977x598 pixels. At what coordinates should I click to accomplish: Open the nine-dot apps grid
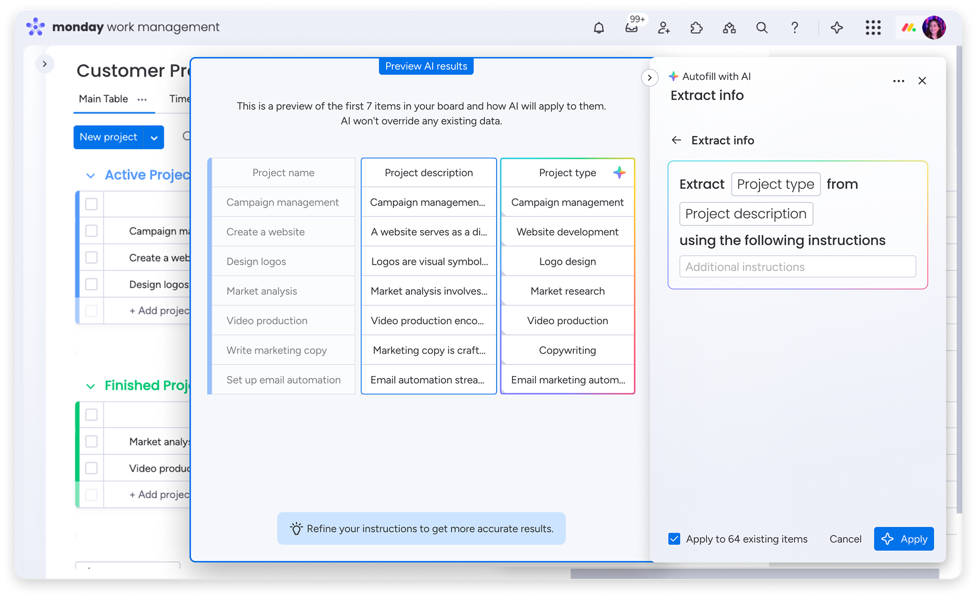pyautogui.click(x=873, y=28)
